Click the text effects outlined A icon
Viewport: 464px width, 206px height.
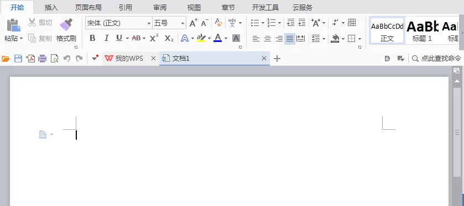pyautogui.click(x=185, y=38)
